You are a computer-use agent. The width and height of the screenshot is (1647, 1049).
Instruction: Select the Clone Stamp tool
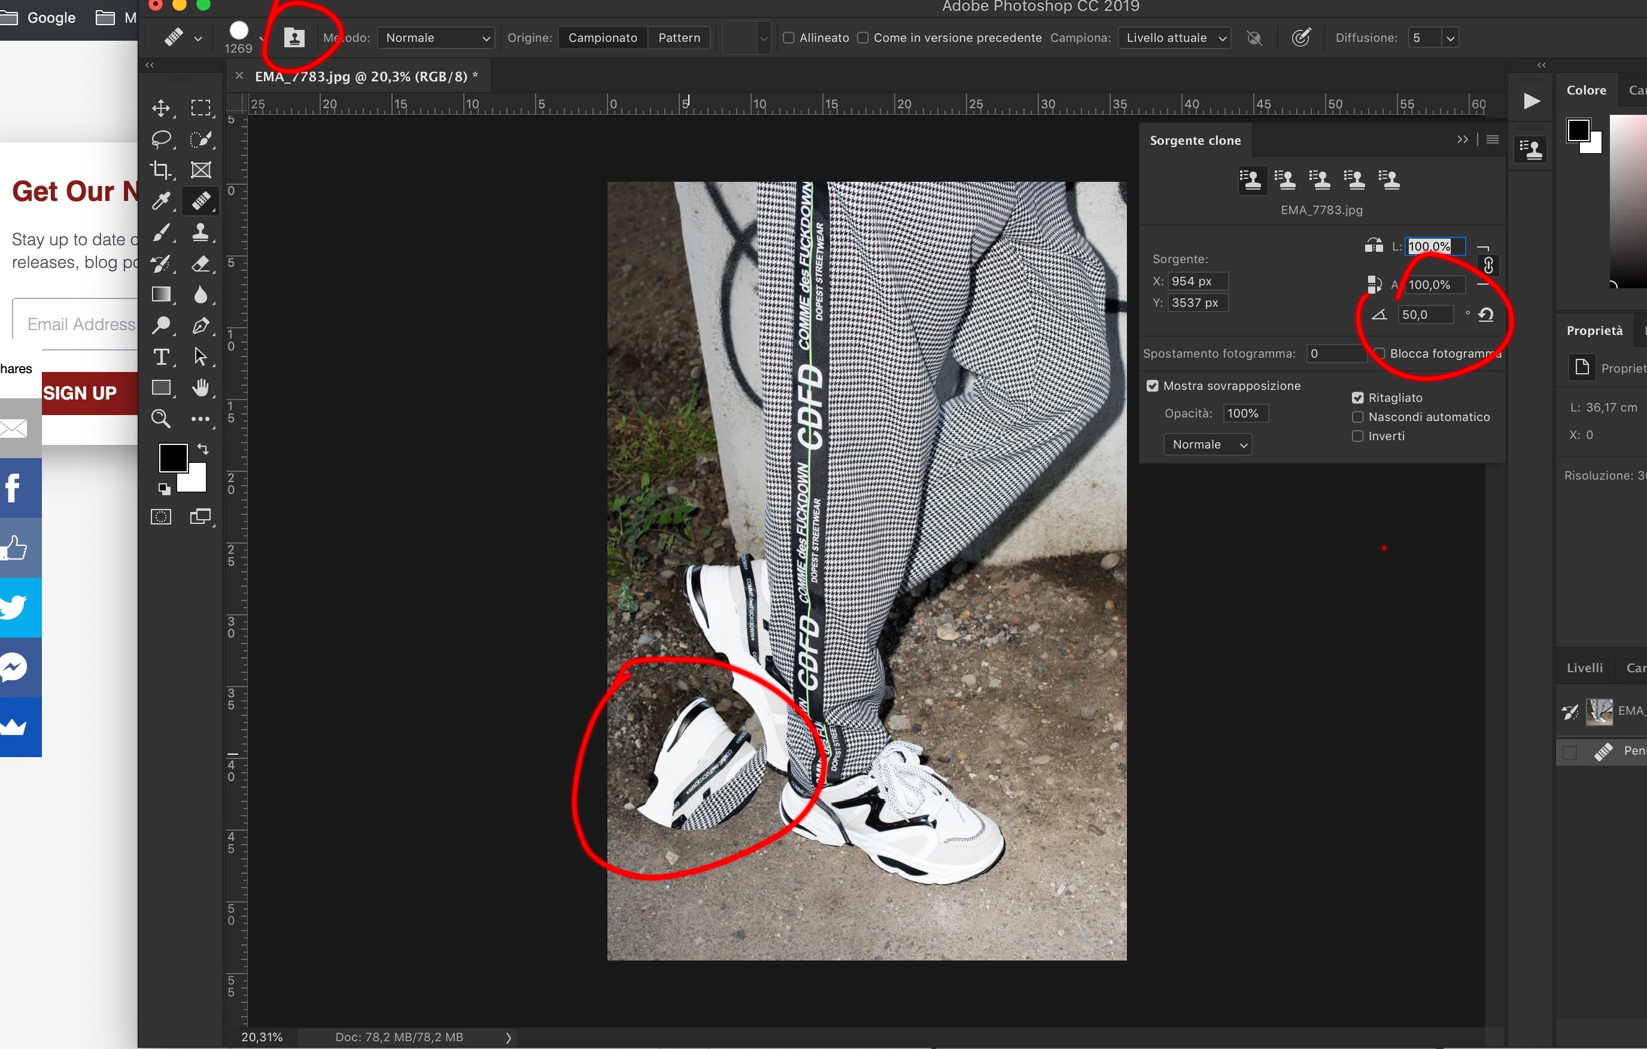click(200, 233)
